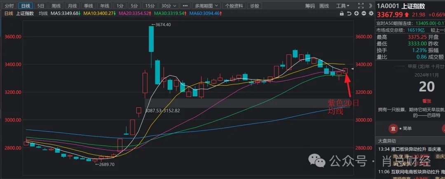445x179 pixels.
Task: Click the 筹码 button
Action: tap(310, 6)
